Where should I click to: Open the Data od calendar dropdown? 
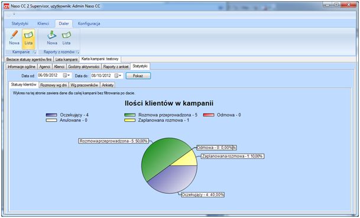click(67, 76)
